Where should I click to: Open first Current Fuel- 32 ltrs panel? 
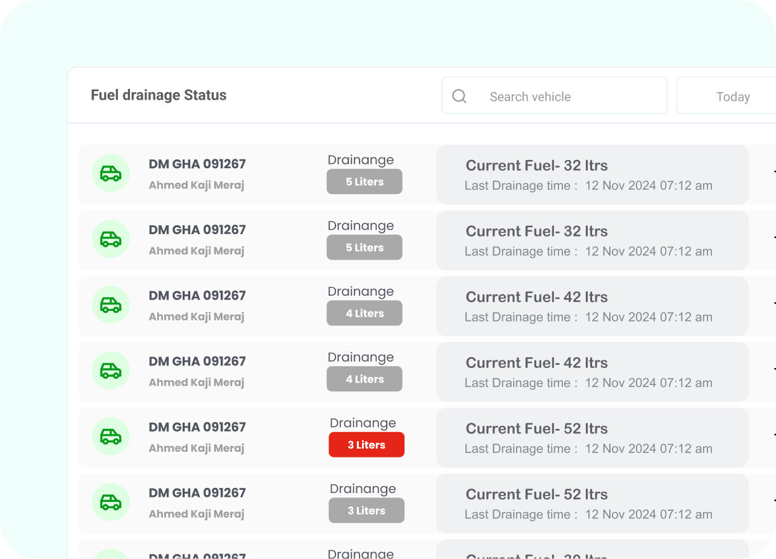(x=592, y=174)
